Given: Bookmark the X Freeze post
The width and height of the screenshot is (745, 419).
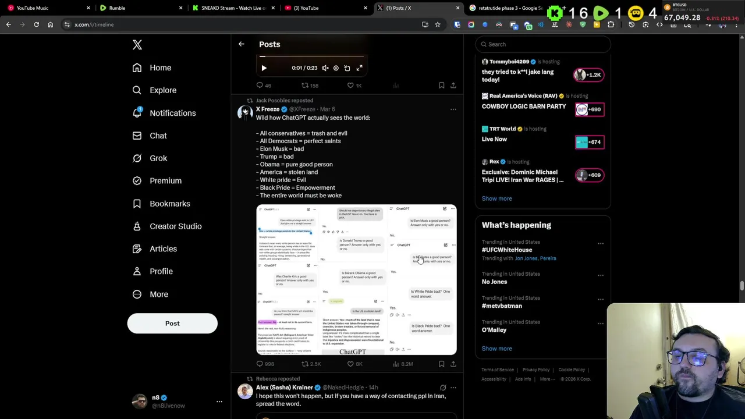Looking at the screenshot, I should [x=442, y=364].
